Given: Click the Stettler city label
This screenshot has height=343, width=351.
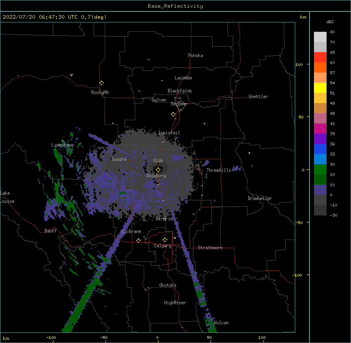Looking at the screenshot, I should (x=258, y=97).
